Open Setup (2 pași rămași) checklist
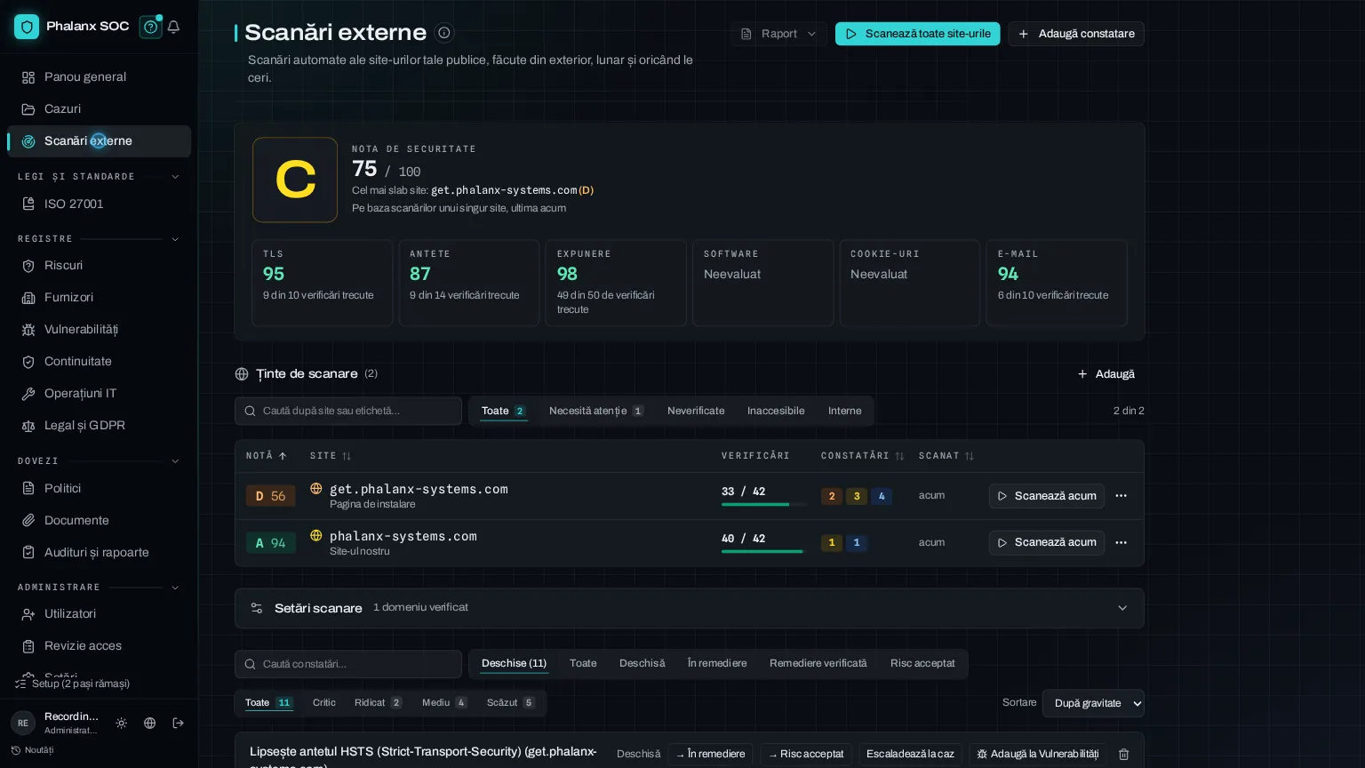 (73, 684)
